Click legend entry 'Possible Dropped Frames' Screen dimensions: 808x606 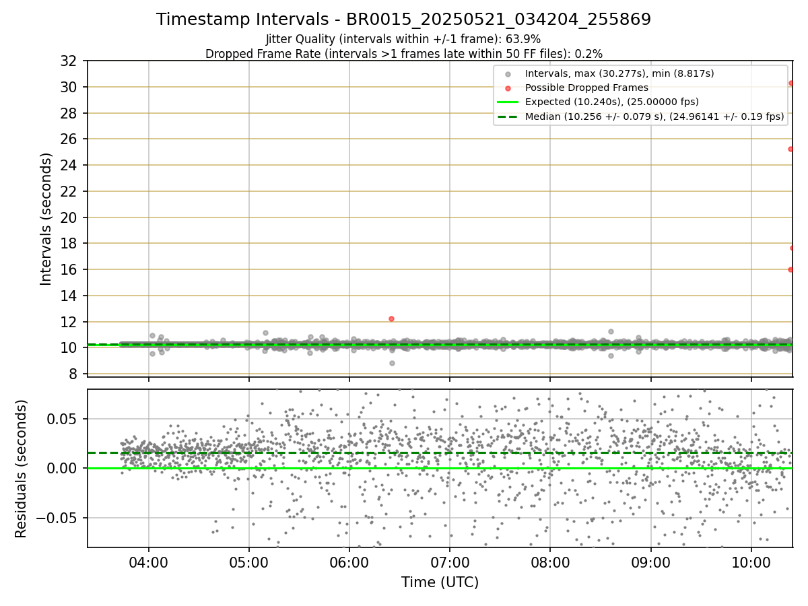tap(586, 88)
